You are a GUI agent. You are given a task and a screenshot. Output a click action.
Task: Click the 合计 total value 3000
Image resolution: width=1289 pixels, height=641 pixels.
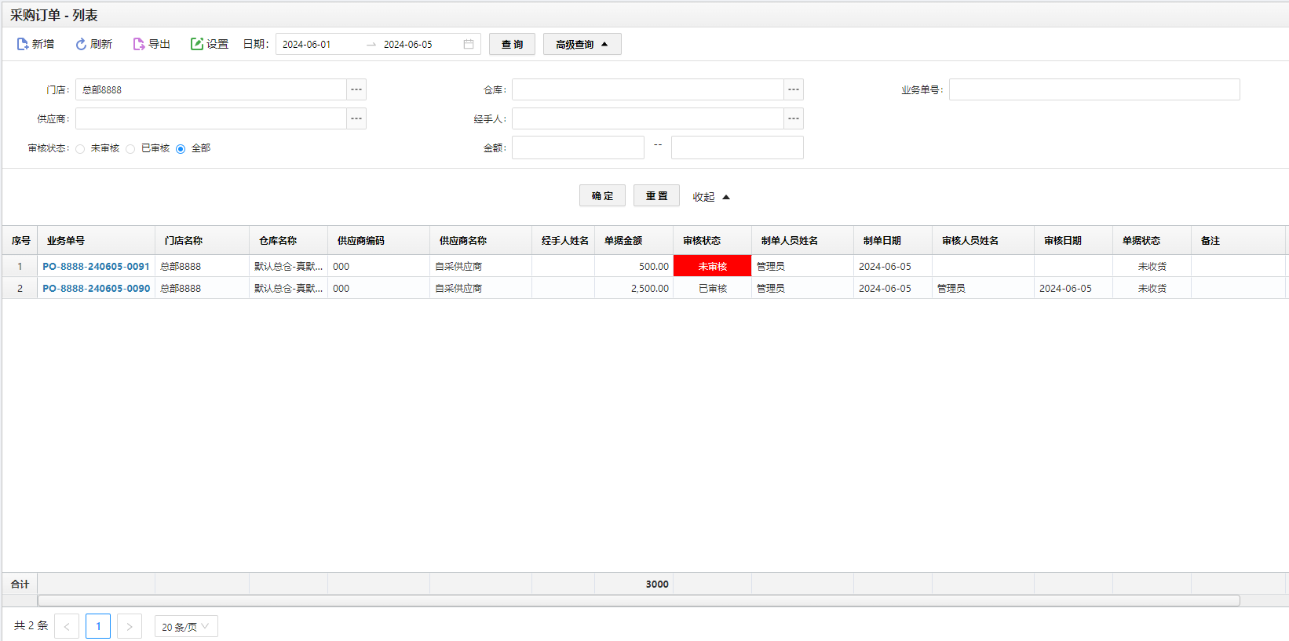tap(657, 584)
